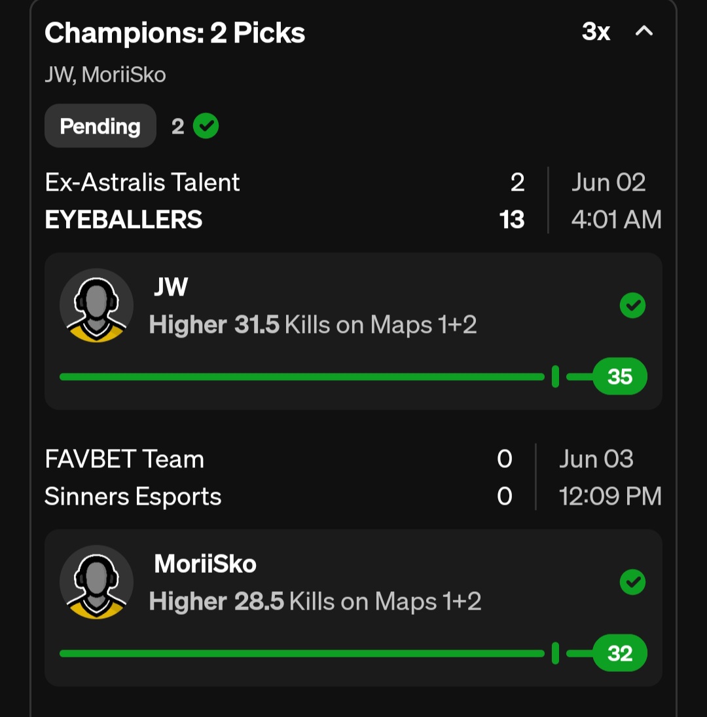
Task: Open the FAVBET Team name
Action: click(124, 459)
